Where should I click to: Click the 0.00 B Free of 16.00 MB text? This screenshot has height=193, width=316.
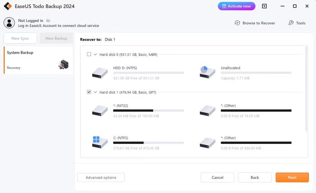coord(240,116)
